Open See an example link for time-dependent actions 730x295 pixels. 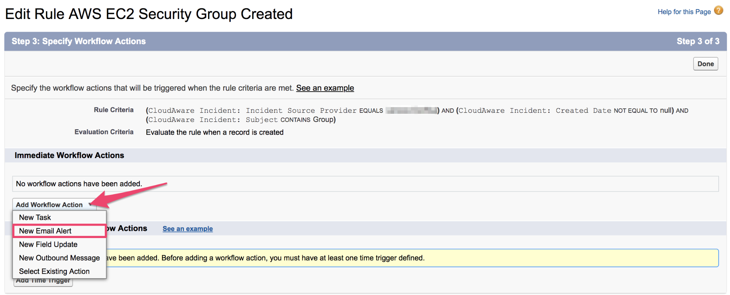187,229
